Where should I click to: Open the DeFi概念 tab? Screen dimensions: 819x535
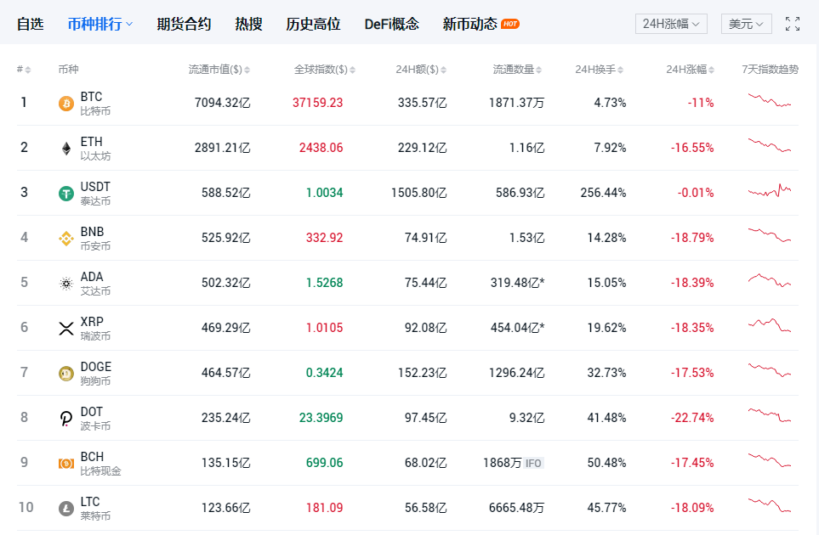click(x=391, y=24)
